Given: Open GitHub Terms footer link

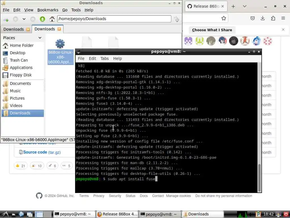Looking at the screenshot, I should click(84, 196).
